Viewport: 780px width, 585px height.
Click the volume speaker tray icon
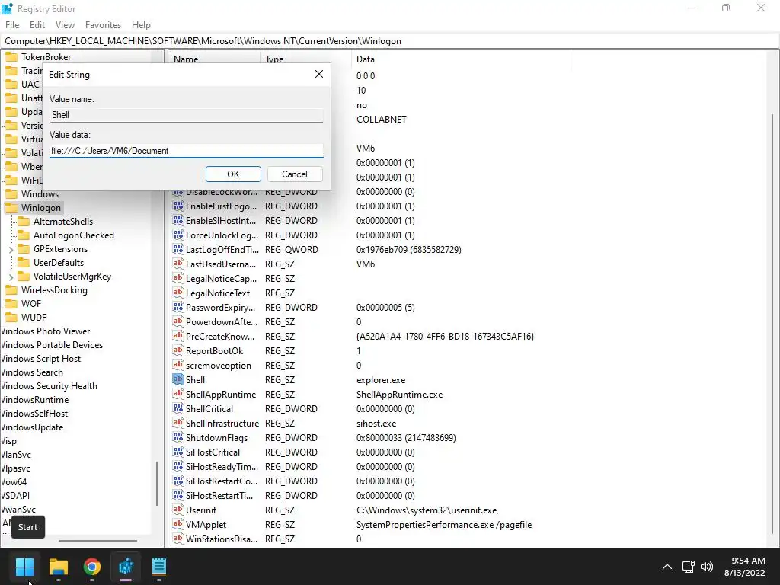coord(707,567)
